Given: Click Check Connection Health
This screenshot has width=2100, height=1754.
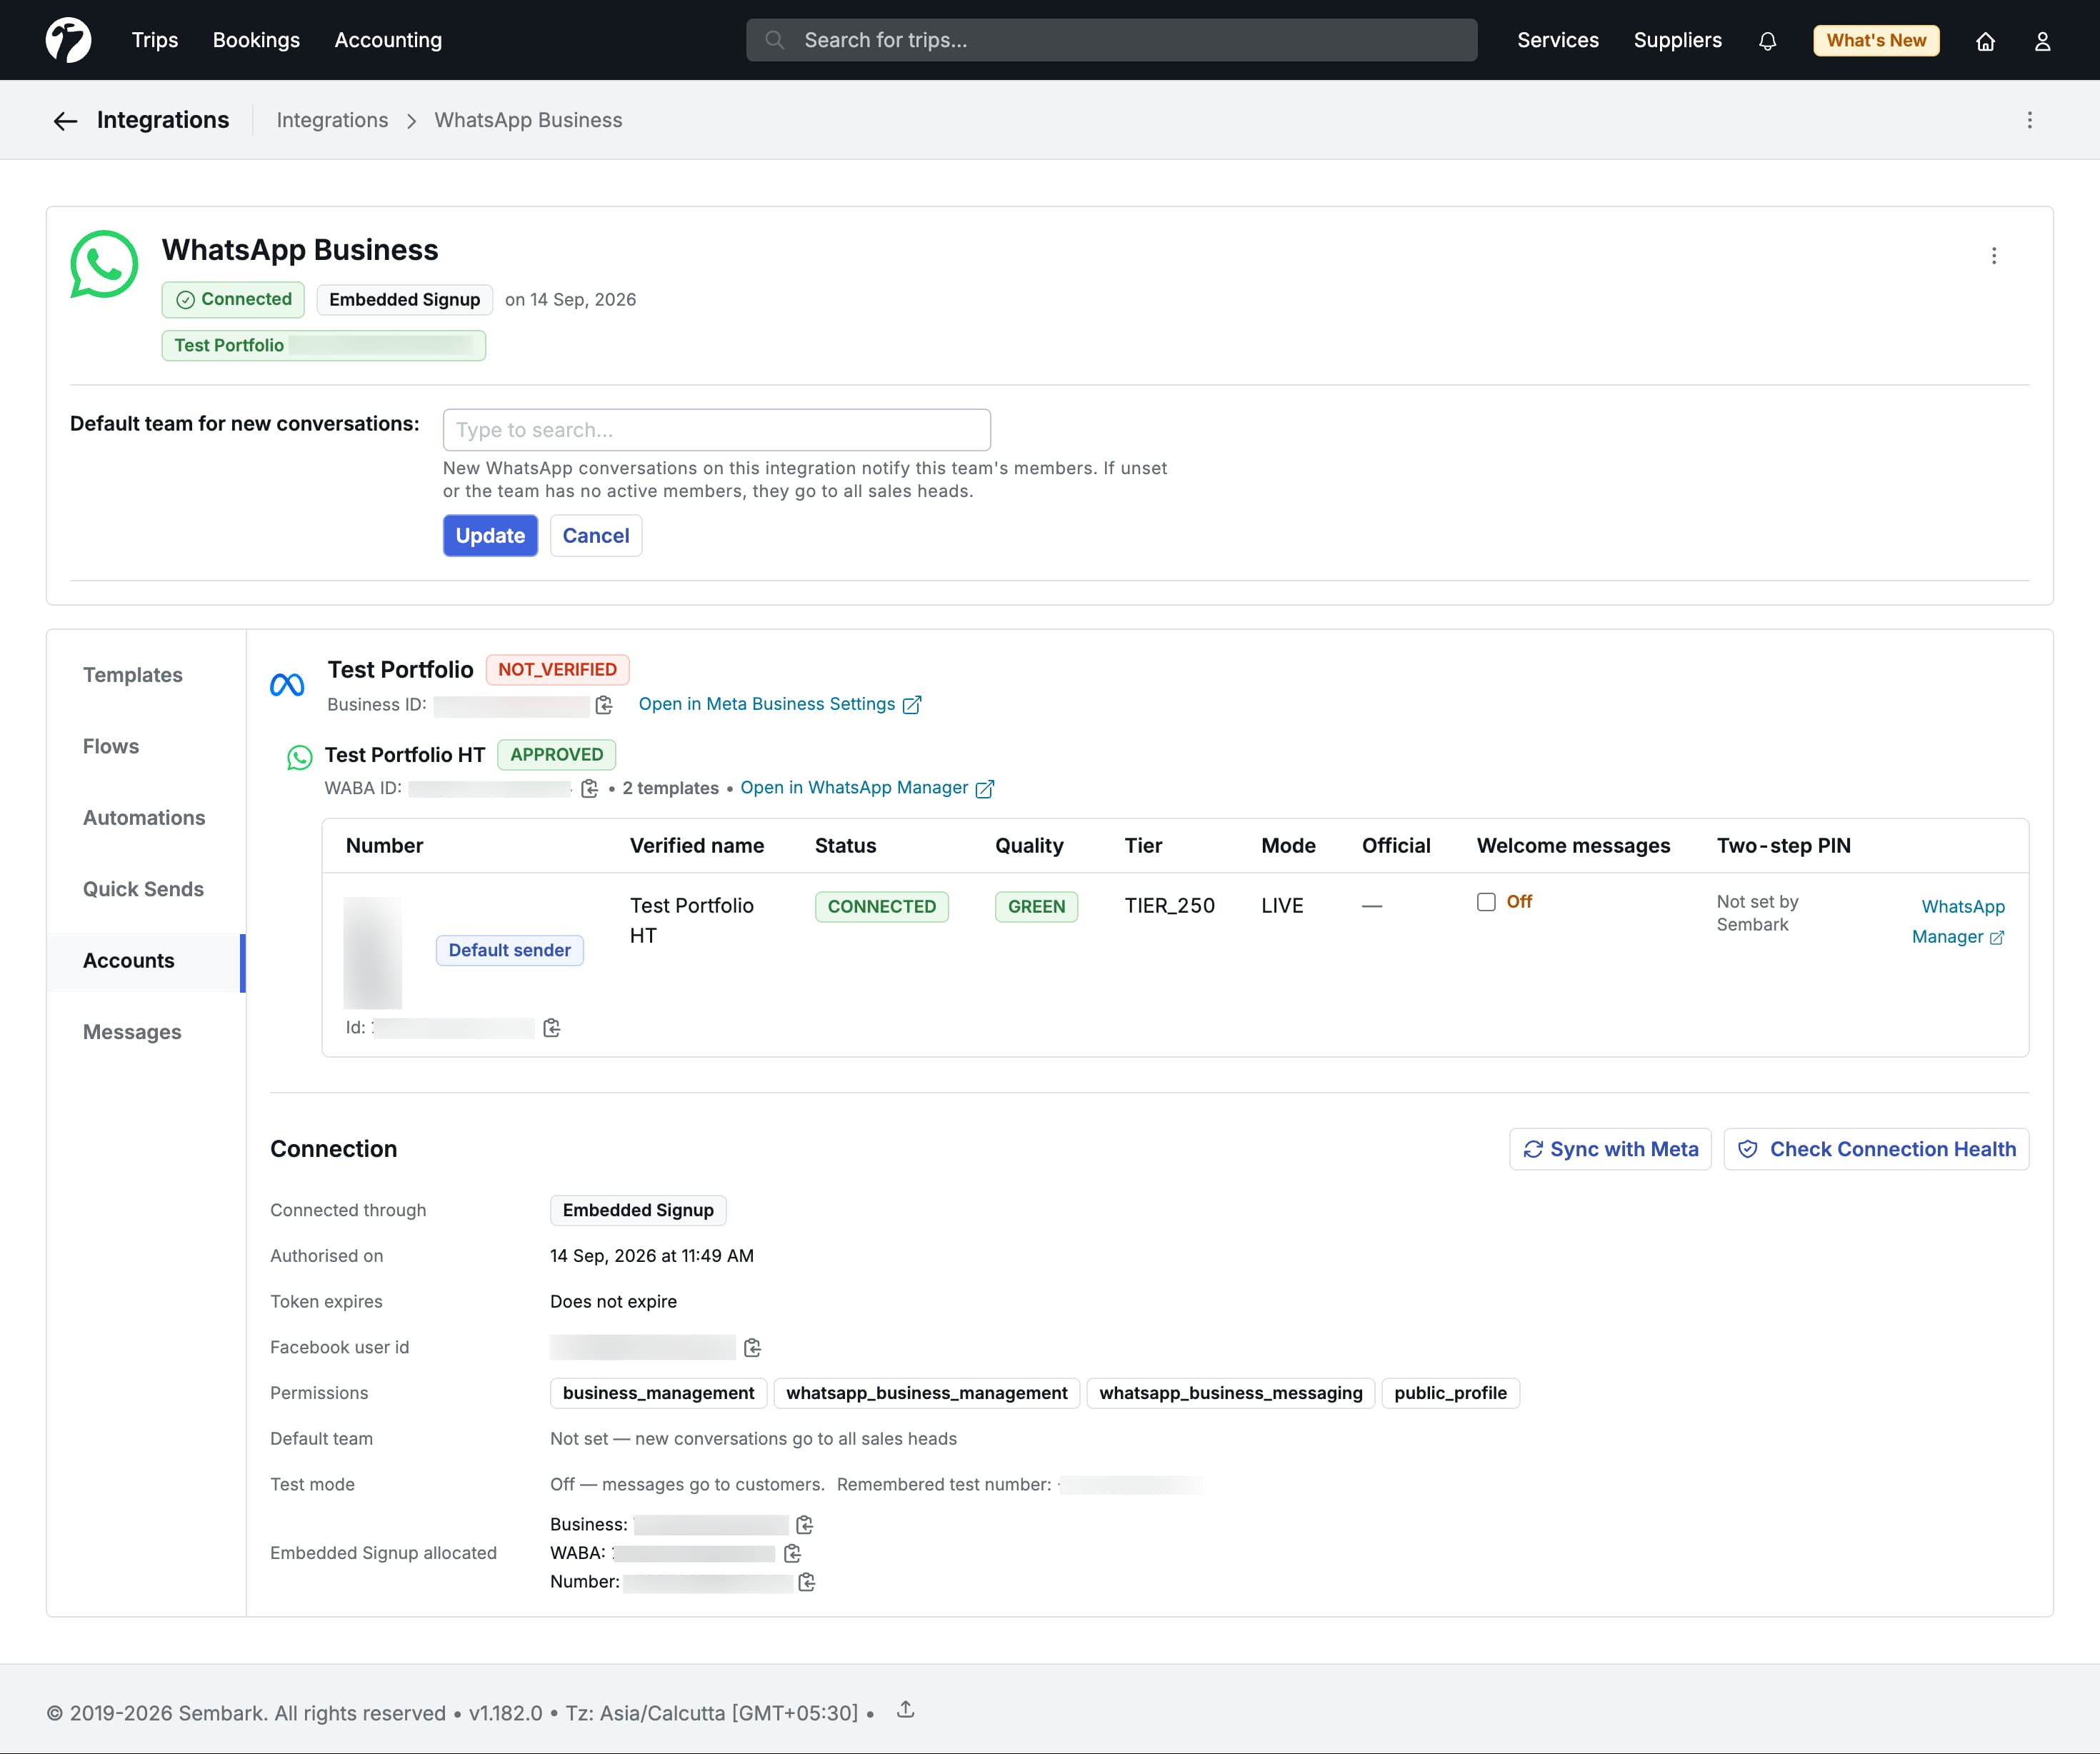Looking at the screenshot, I should pyautogui.click(x=1876, y=1150).
